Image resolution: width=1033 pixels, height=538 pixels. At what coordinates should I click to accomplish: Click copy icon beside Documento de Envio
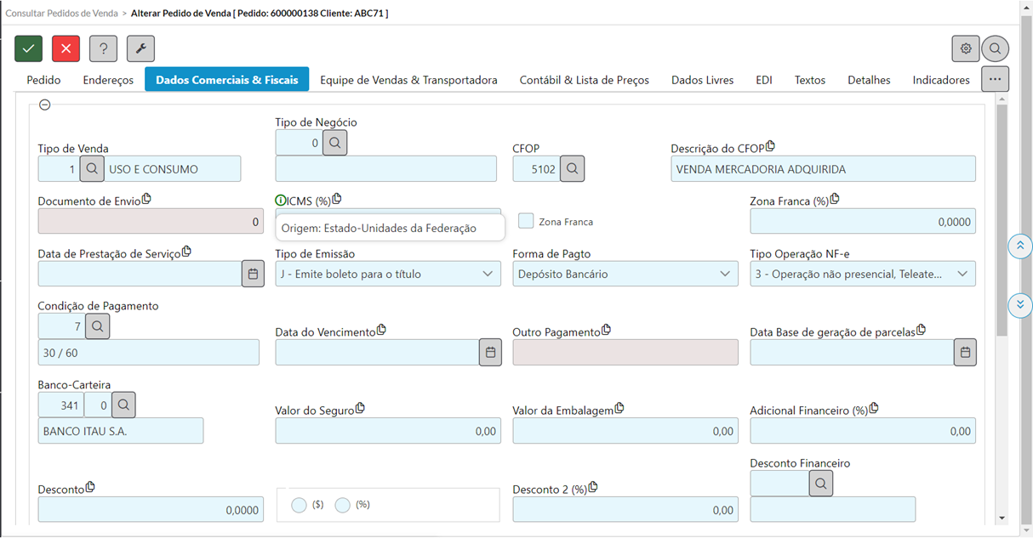[x=146, y=199]
